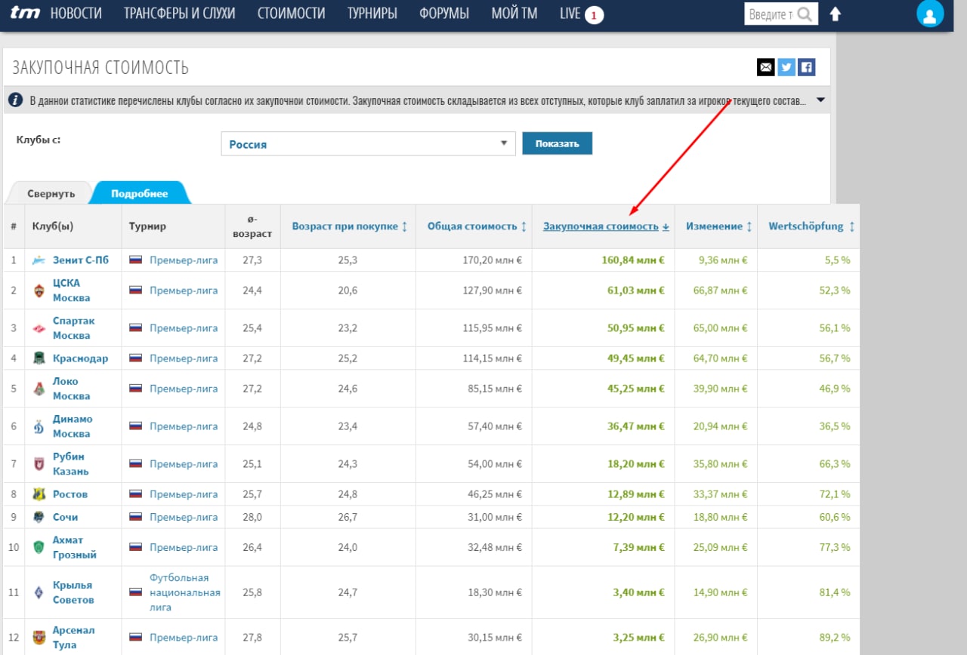
Task: Click the Краснодар club crest
Action: (x=39, y=358)
